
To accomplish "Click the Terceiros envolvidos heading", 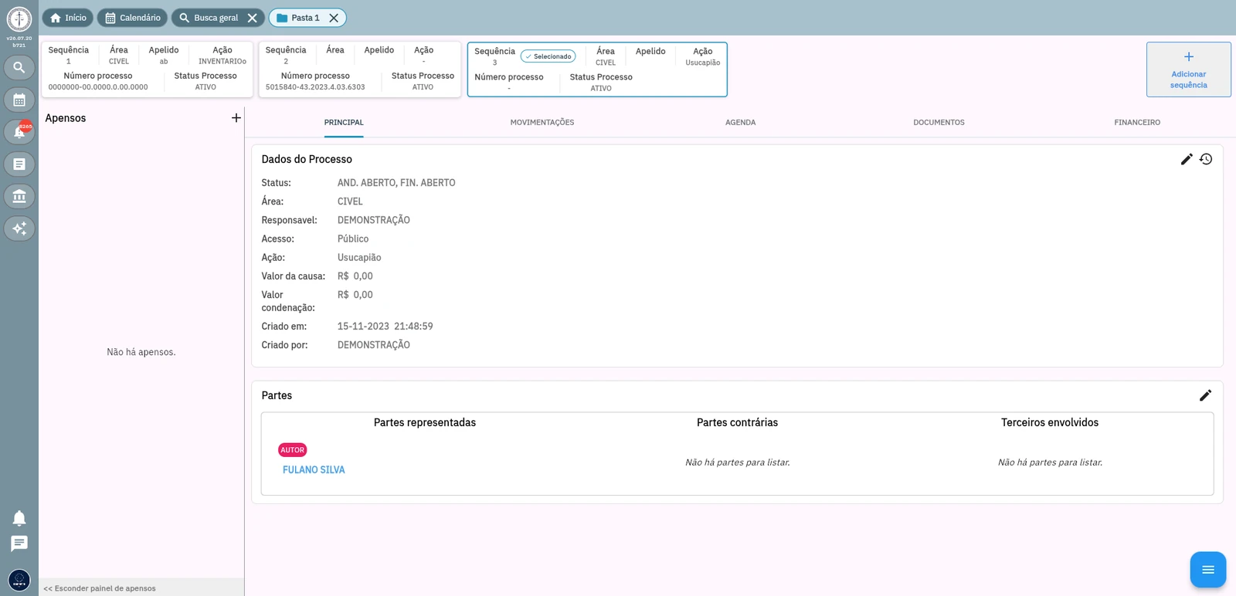I will coord(1050,422).
